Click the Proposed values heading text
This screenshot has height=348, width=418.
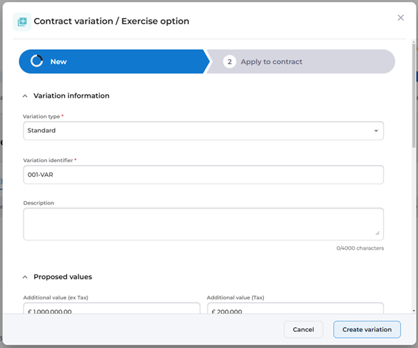(62, 277)
